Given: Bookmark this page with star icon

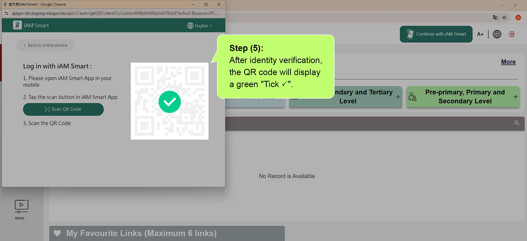Looking at the screenshot, I should click(x=504, y=18).
